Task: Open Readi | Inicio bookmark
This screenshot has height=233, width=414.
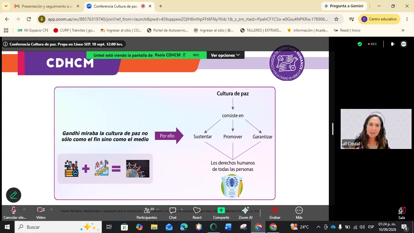Action: coord(347,30)
